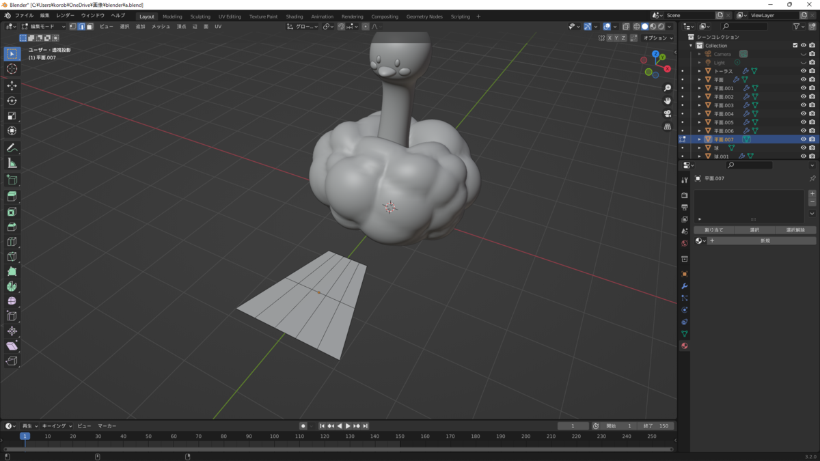Viewport: 820px width, 461px height.
Task: Switch perspective/orthographic grid icon
Action: [668, 127]
